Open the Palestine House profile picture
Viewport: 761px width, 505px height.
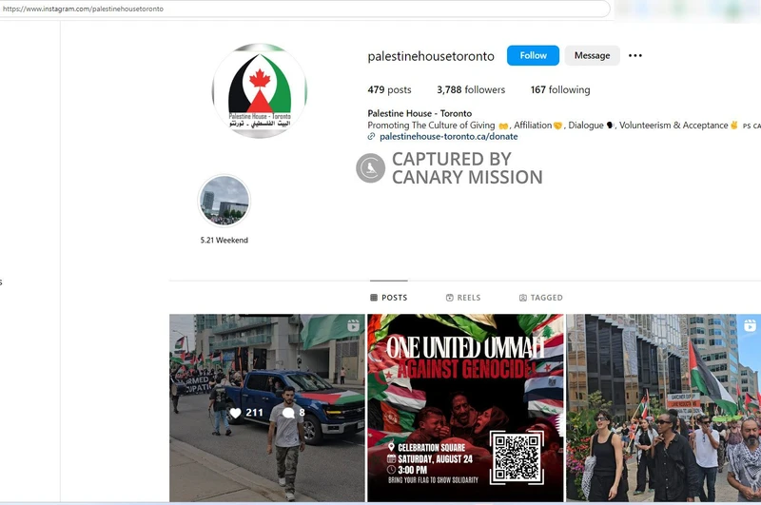click(260, 90)
